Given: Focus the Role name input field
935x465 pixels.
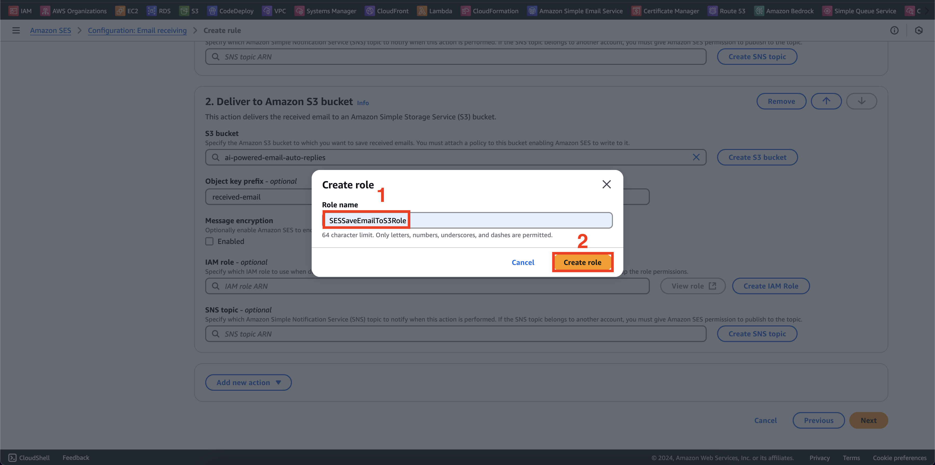Looking at the screenshot, I should click(467, 220).
